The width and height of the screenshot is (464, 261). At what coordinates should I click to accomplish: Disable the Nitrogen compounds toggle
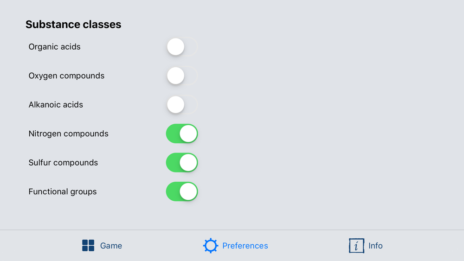[x=182, y=134]
